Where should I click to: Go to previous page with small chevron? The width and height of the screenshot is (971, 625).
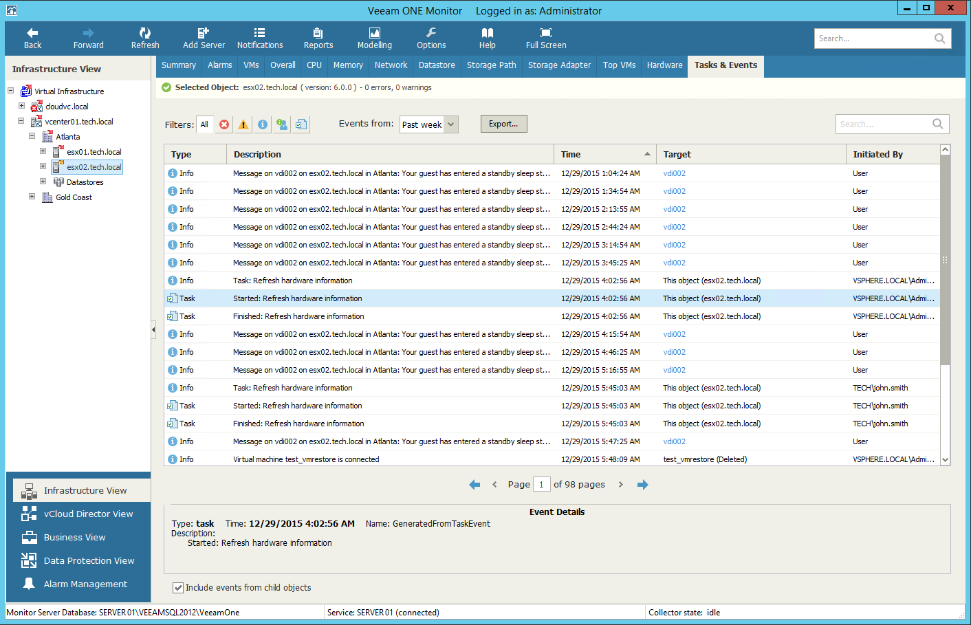click(494, 485)
